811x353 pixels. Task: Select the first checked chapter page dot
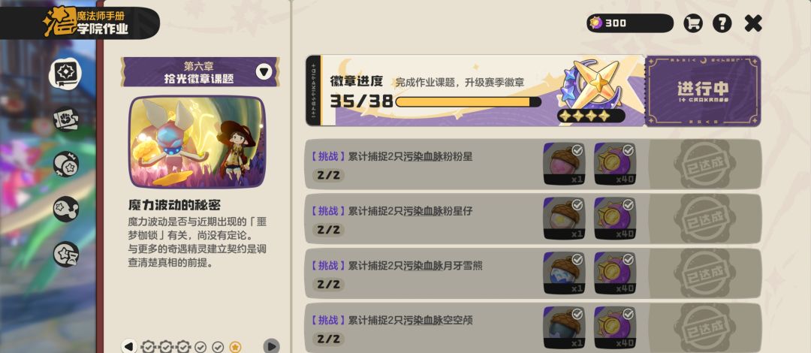tap(149, 347)
